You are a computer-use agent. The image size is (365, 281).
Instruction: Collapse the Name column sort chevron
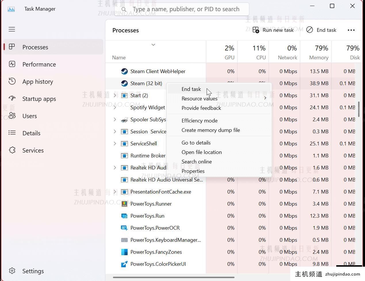coord(153,45)
